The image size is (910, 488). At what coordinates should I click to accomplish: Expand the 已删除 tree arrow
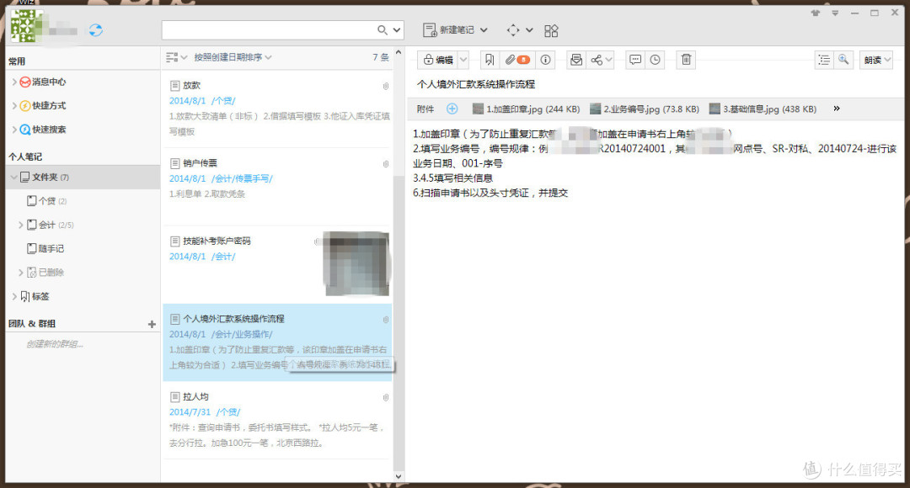tap(21, 273)
